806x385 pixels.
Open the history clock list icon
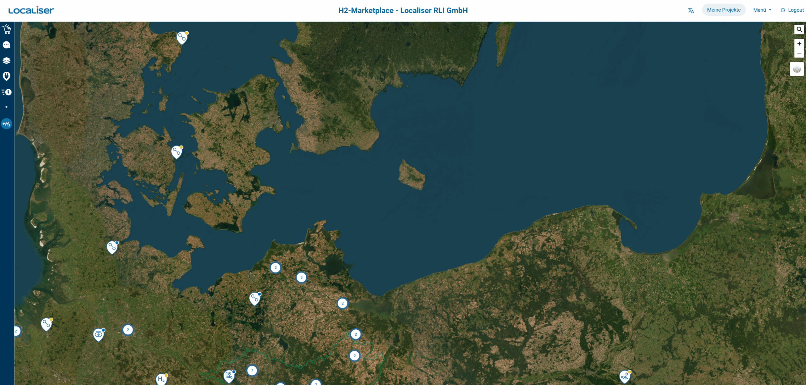tap(7, 92)
